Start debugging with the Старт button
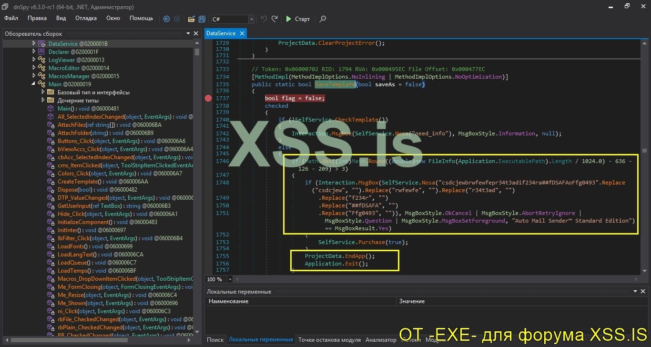The height and width of the screenshot is (347, 651). (298, 19)
